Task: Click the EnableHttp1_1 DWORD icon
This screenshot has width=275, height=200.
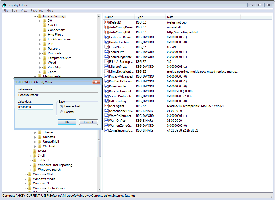Action: click(107, 52)
